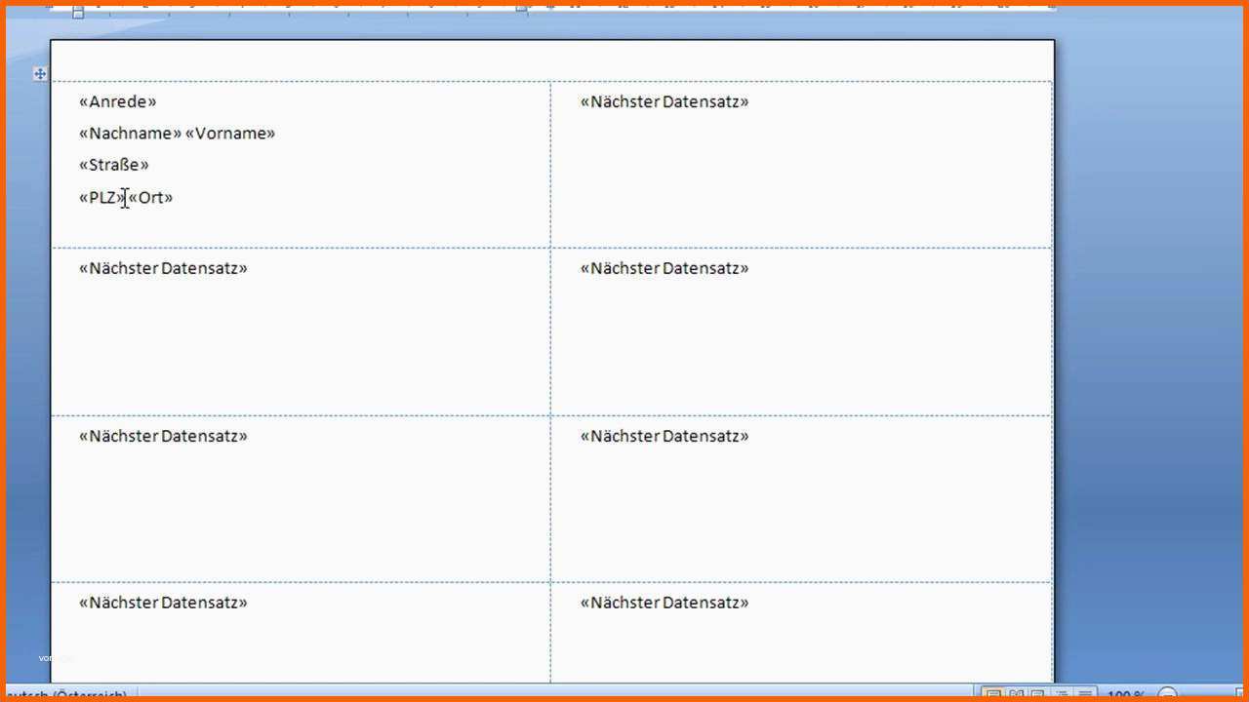1249x702 pixels.
Task: Select the «Nachname» merge field
Action: pyautogui.click(x=130, y=134)
